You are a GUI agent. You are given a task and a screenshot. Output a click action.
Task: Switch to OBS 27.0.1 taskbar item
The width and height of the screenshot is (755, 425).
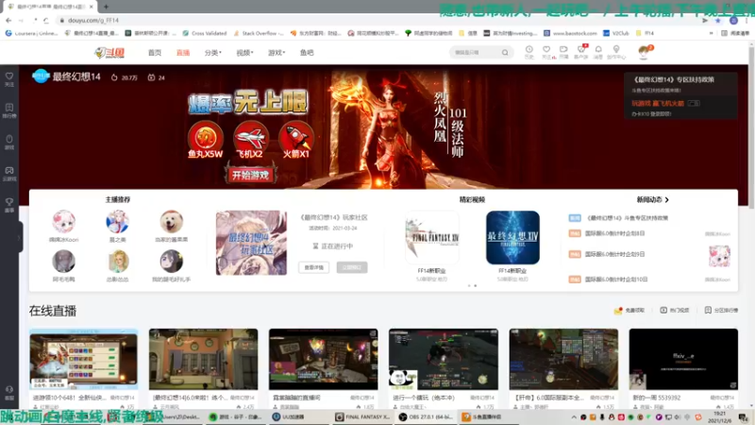click(x=427, y=417)
